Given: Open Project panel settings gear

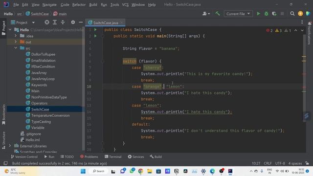Looking at the screenshot, I should (73, 22).
